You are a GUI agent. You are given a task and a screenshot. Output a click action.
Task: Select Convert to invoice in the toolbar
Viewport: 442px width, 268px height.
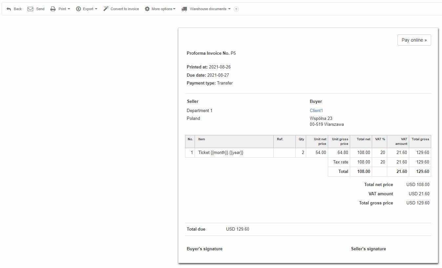pos(124,9)
